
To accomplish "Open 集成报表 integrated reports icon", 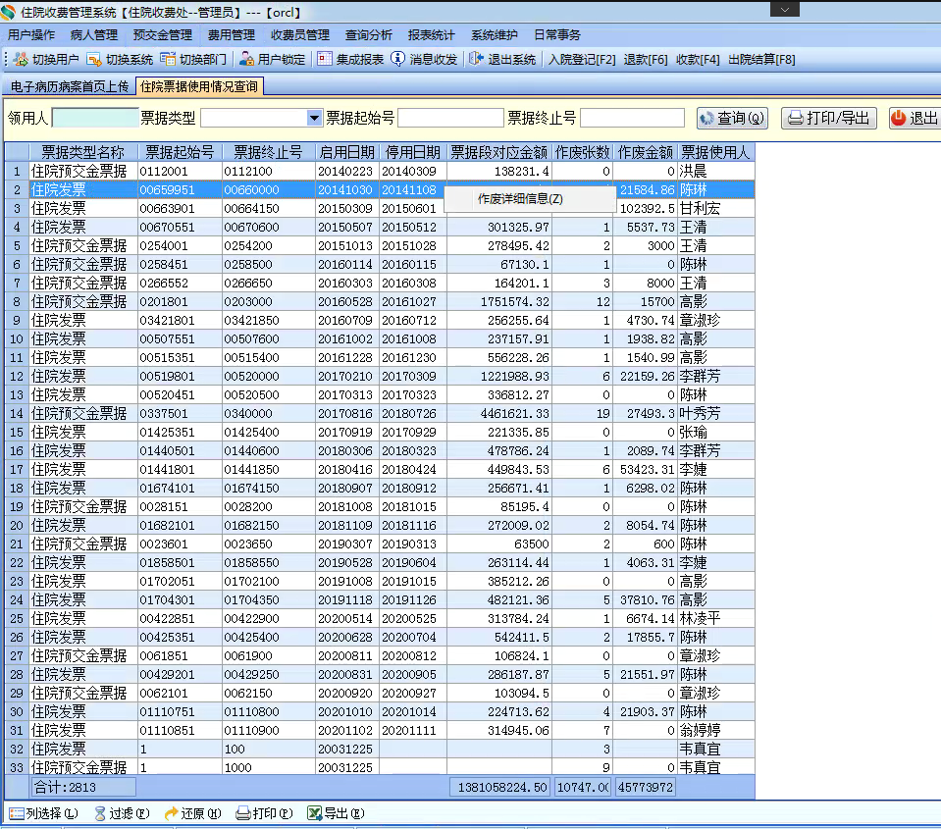I will [x=325, y=60].
